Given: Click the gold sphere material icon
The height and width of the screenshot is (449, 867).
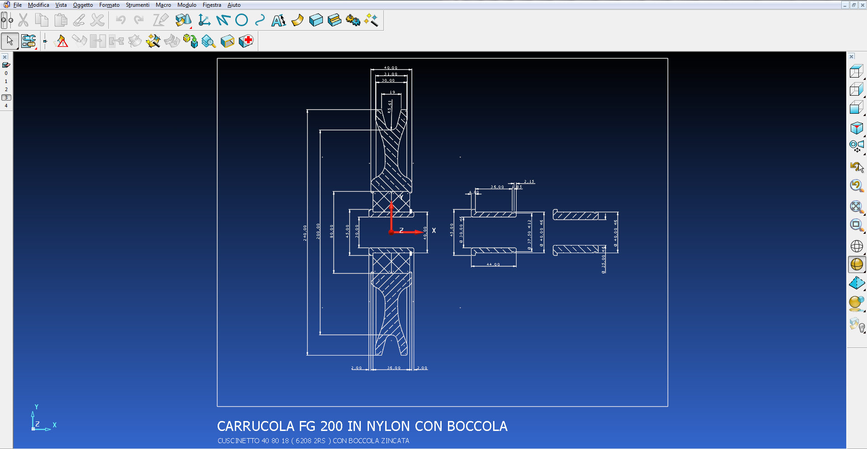Looking at the screenshot, I should [x=857, y=304].
